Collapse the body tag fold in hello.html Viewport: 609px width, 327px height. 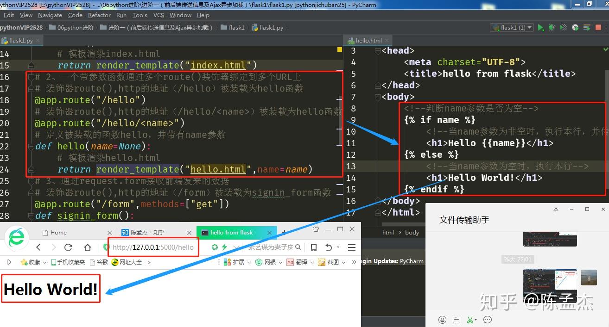point(379,97)
